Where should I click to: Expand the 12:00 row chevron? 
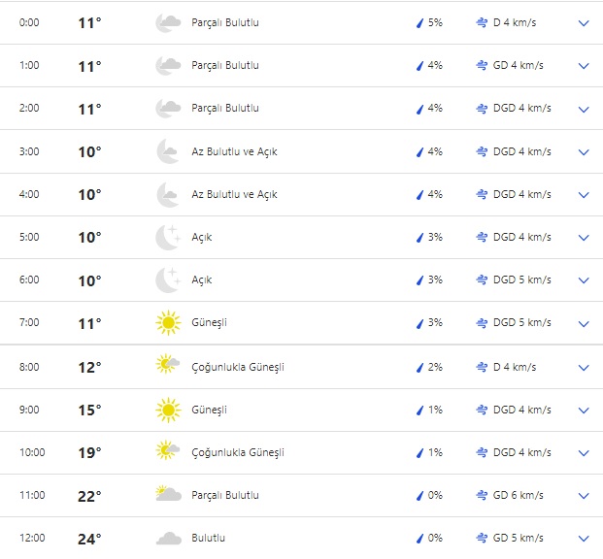click(584, 539)
